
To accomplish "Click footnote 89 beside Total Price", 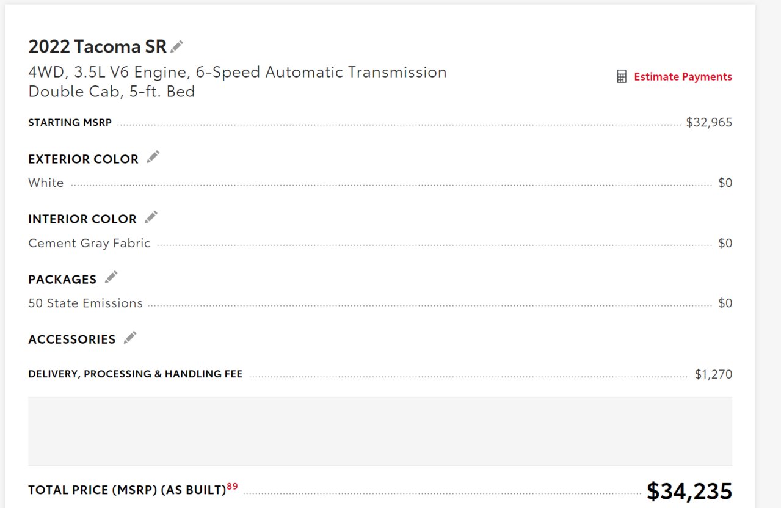I will pos(232,487).
